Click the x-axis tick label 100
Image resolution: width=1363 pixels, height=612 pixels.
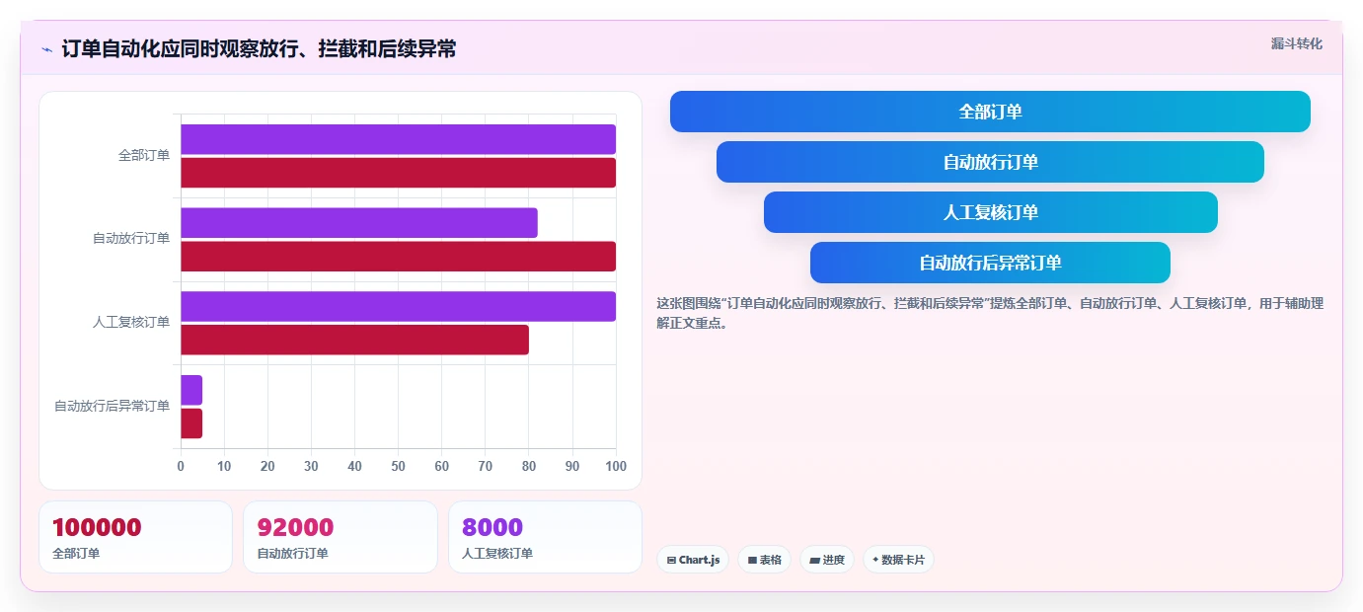[616, 466]
